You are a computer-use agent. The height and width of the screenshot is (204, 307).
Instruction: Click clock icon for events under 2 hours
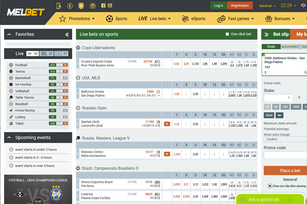(x=11, y=149)
